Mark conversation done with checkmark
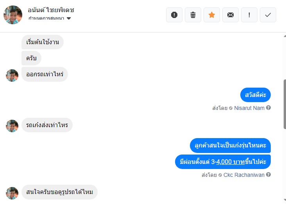The image size is (286, 205). click(x=268, y=15)
